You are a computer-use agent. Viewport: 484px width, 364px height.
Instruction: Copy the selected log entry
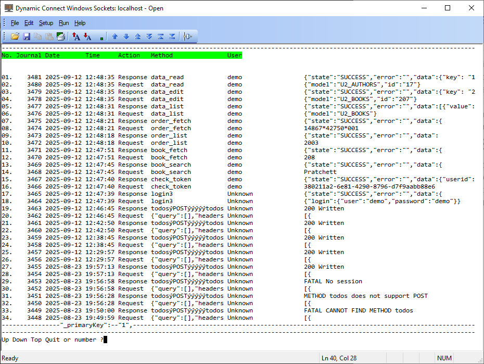click(37, 36)
